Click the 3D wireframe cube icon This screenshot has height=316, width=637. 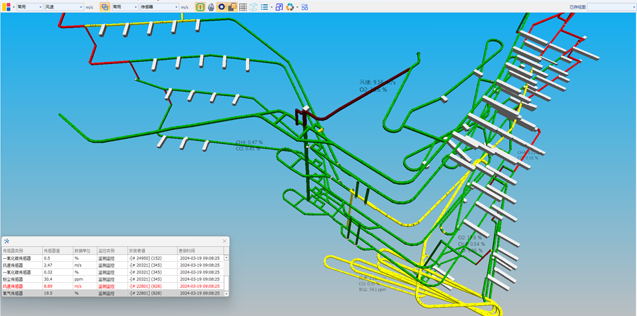tap(253, 7)
